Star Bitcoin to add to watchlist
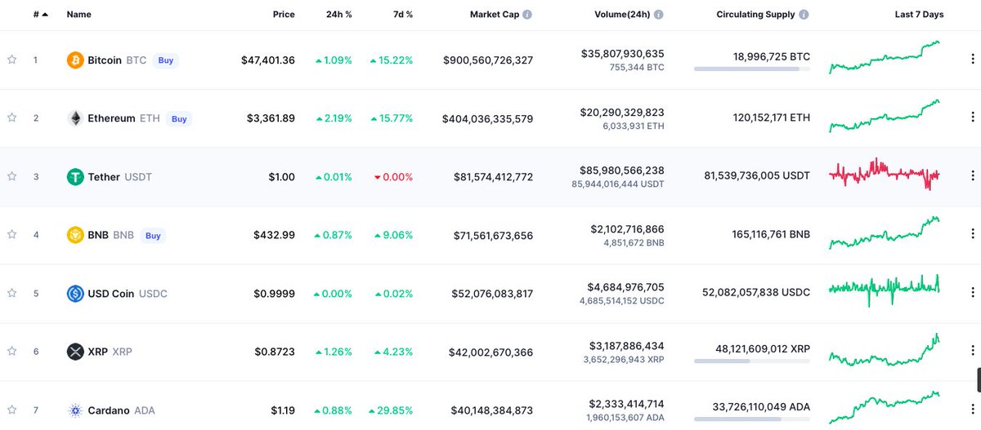Viewport: 981px width, 430px height. pyautogui.click(x=12, y=60)
